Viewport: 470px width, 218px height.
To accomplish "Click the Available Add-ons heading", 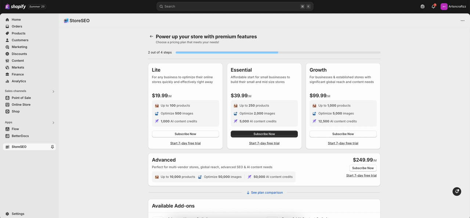I will point(173,206).
